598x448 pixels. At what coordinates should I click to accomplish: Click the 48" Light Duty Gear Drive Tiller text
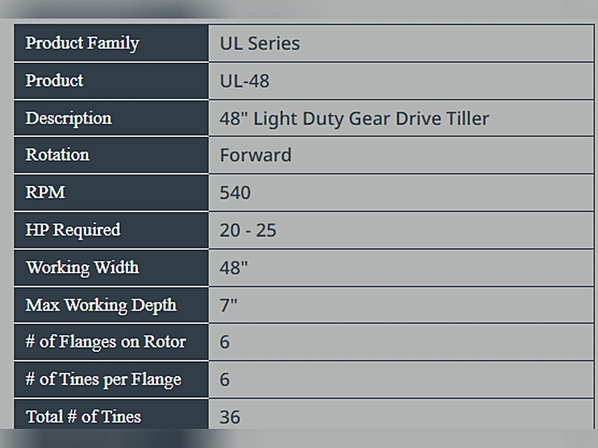point(354,118)
